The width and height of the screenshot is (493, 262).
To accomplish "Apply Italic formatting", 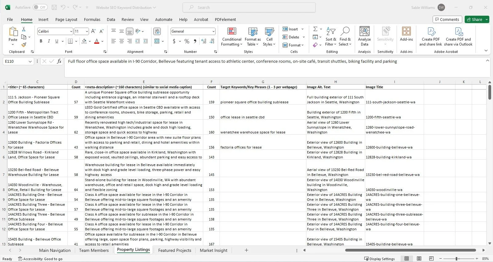I will [x=49, y=41].
